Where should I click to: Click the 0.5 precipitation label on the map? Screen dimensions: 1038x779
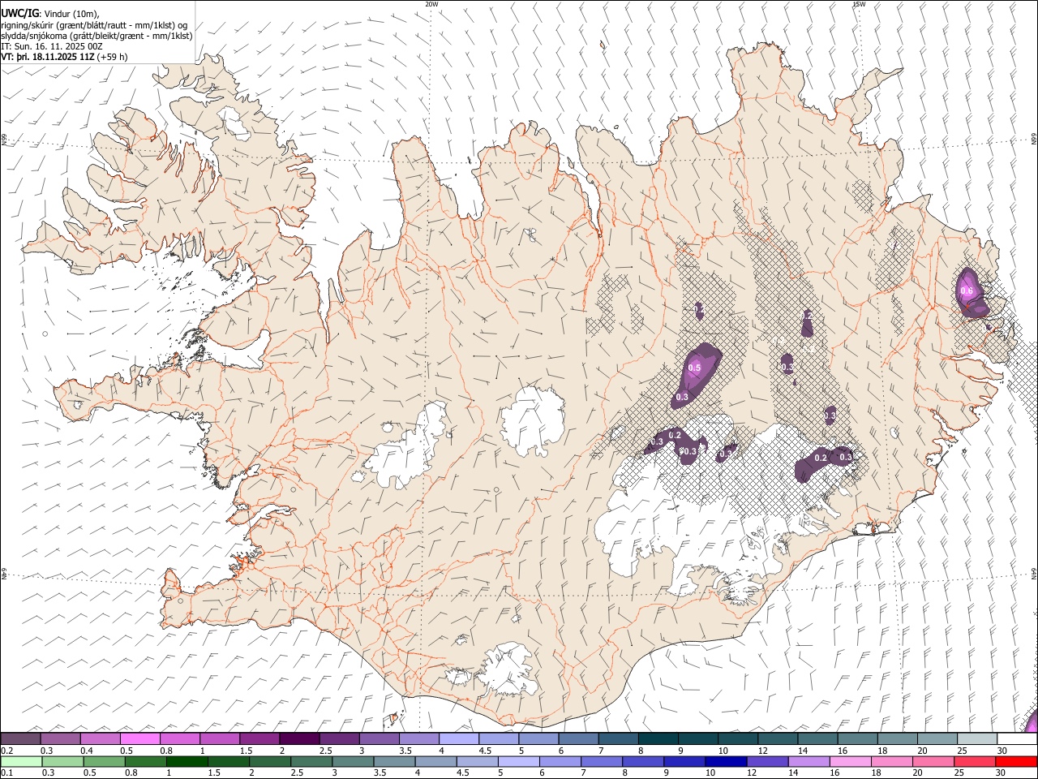click(x=694, y=368)
